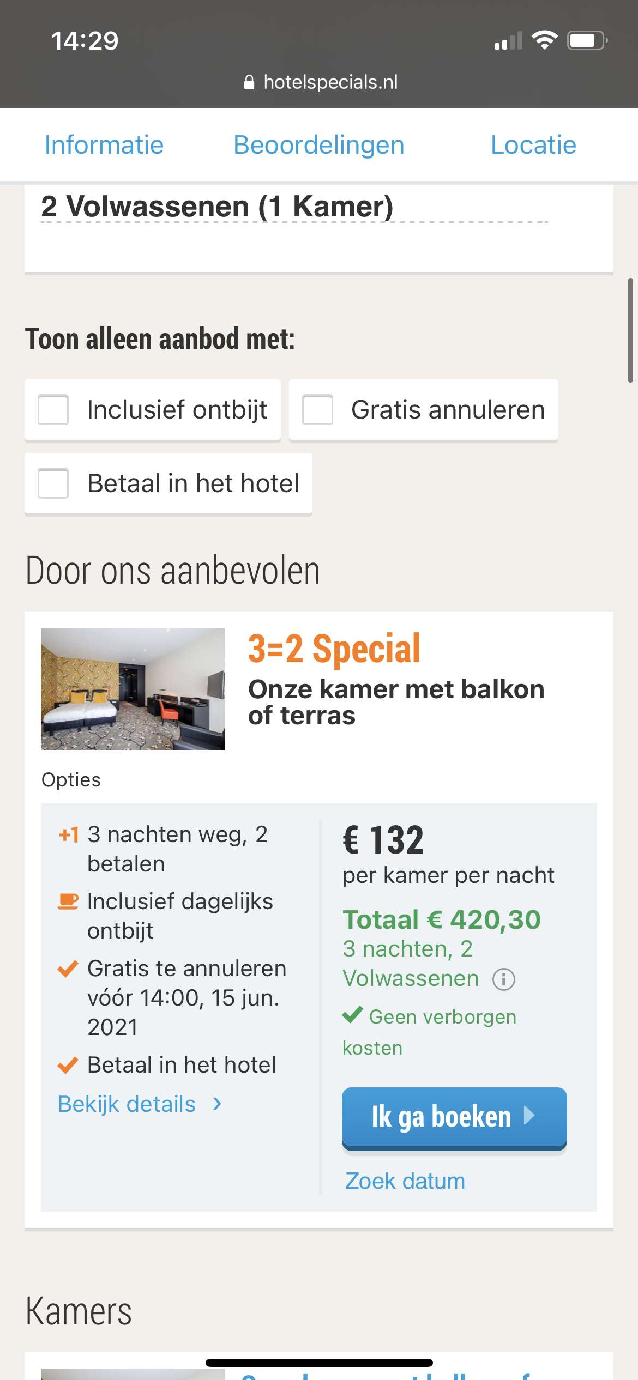The image size is (638, 1380).
Task: Toggle the Betaal in het hotel filter
Action: pos(53,483)
